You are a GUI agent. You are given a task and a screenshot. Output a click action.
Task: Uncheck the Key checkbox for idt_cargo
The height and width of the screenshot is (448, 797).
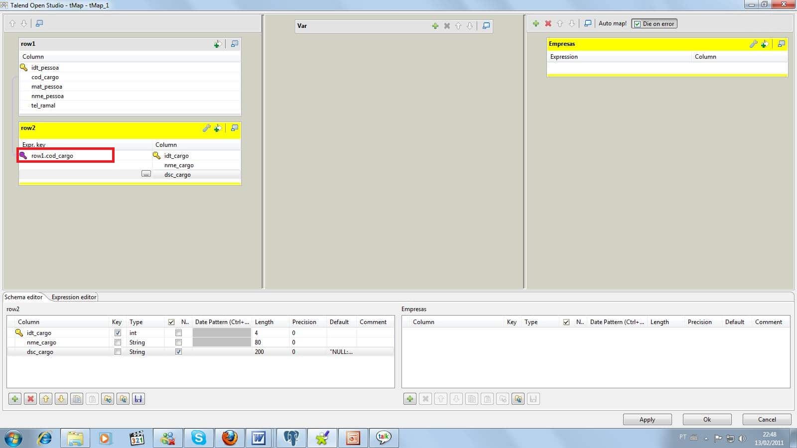click(118, 333)
